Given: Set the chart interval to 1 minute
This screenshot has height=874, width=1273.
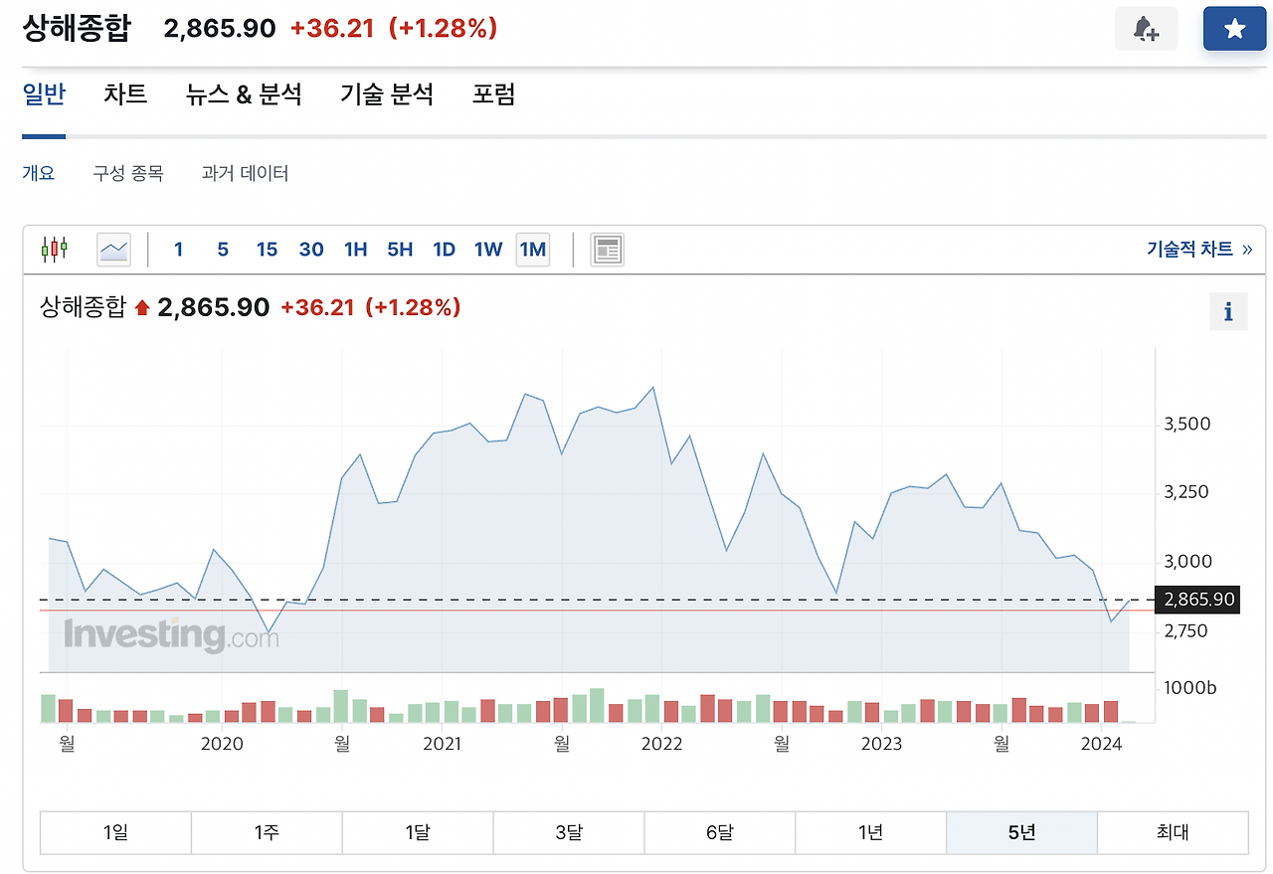Looking at the screenshot, I should point(179,250).
